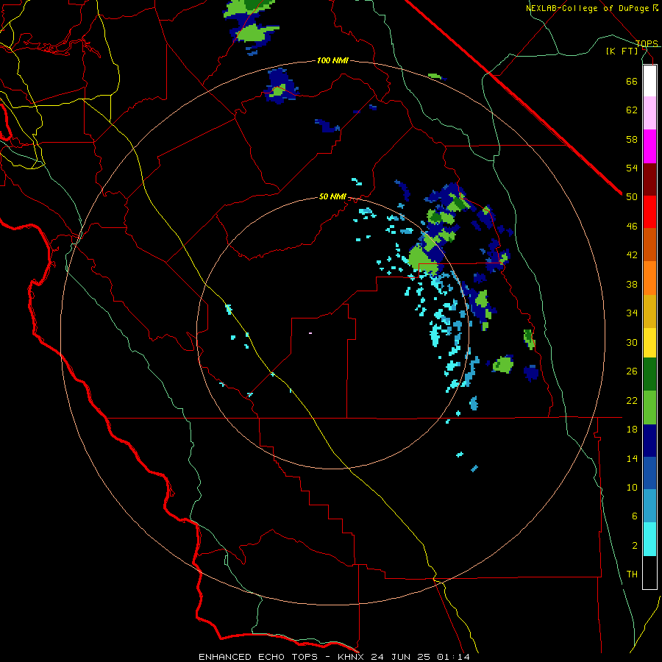Click the cyan 2 kft legend swatch
Viewport: 662px width, 662px height.
(x=649, y=539)
